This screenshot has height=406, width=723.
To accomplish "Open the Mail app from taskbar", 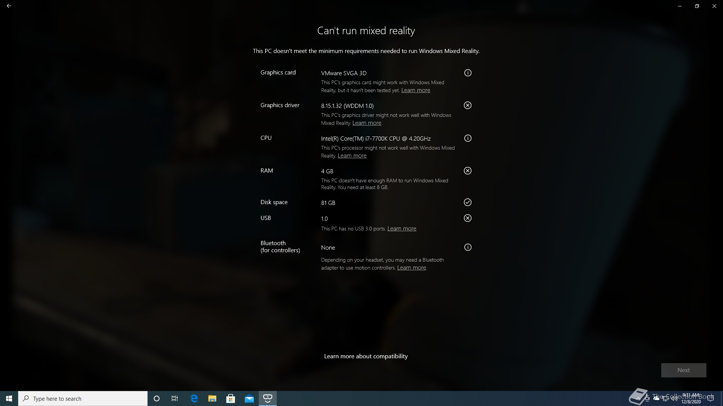I will coord(249,398).
